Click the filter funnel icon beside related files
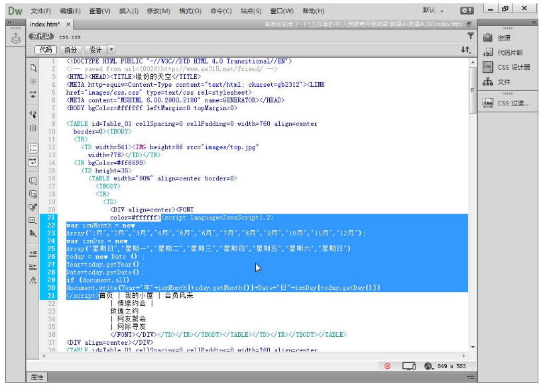This screenshot has width=543, height=388. click(471, 36)
